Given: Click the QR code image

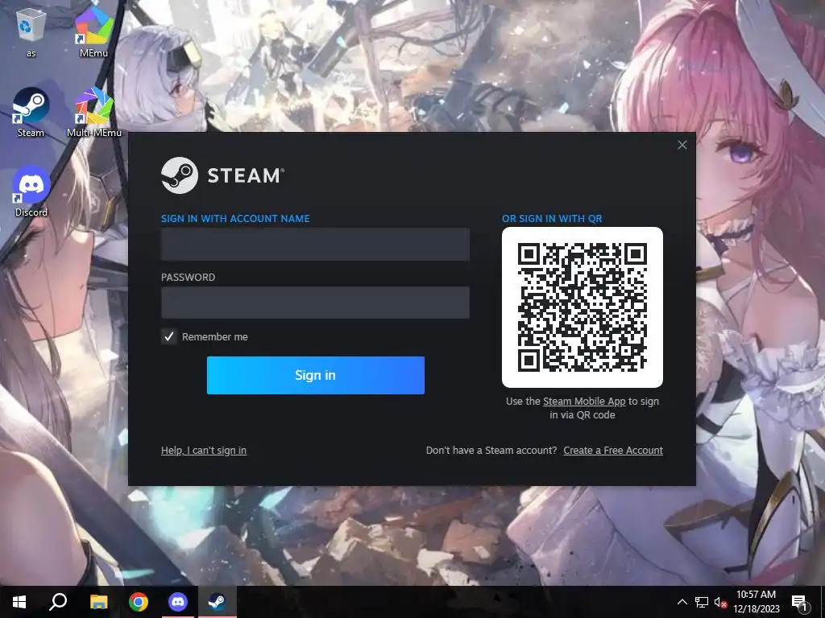Looking at the screenshot, I should tap(582, 307).
